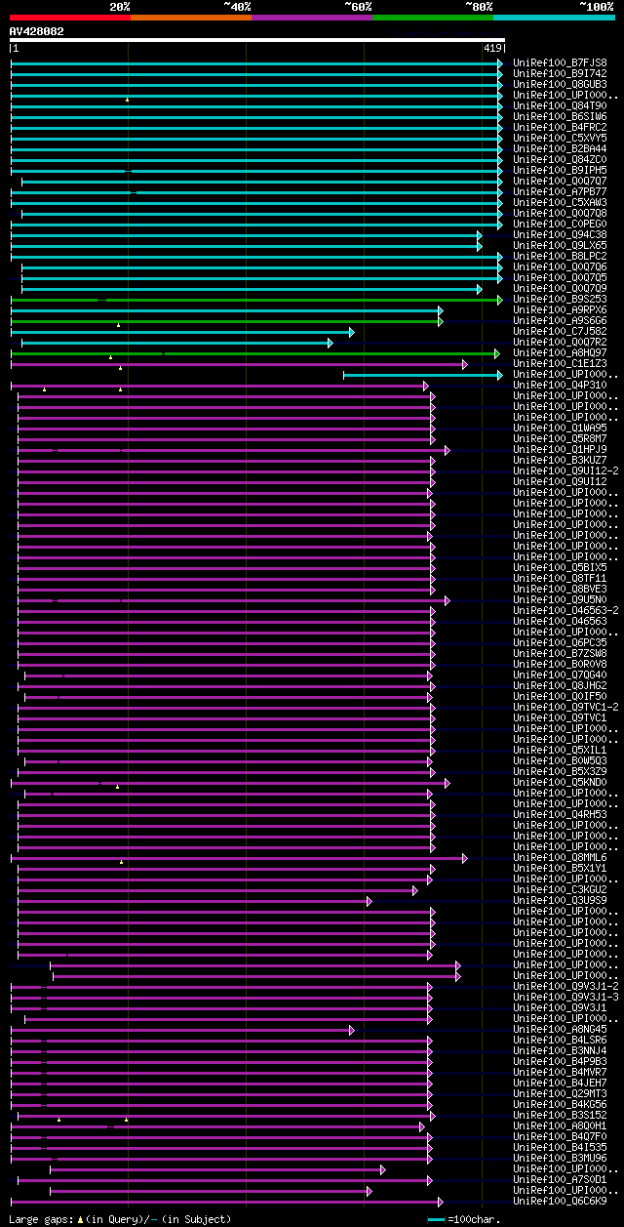Click the cyan ~100% identity legend segment
The height and width of the screenshot is (1227, 624).
[x=554, y=18]
